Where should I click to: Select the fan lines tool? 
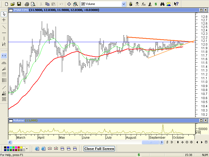click(x=4, y=69)
